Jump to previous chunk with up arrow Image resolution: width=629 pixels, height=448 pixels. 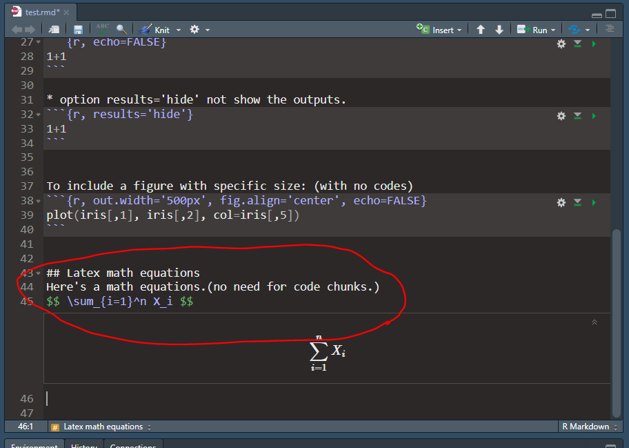[481, 30]
